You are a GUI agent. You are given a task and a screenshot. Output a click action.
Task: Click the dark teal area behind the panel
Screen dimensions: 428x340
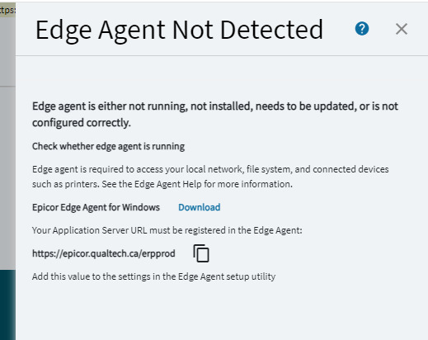(7, 305)
